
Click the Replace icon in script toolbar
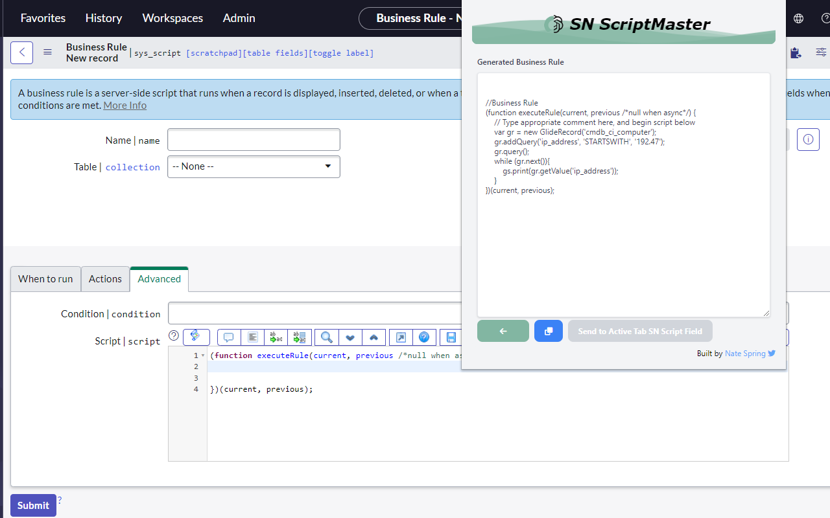(x=276, y=337)
